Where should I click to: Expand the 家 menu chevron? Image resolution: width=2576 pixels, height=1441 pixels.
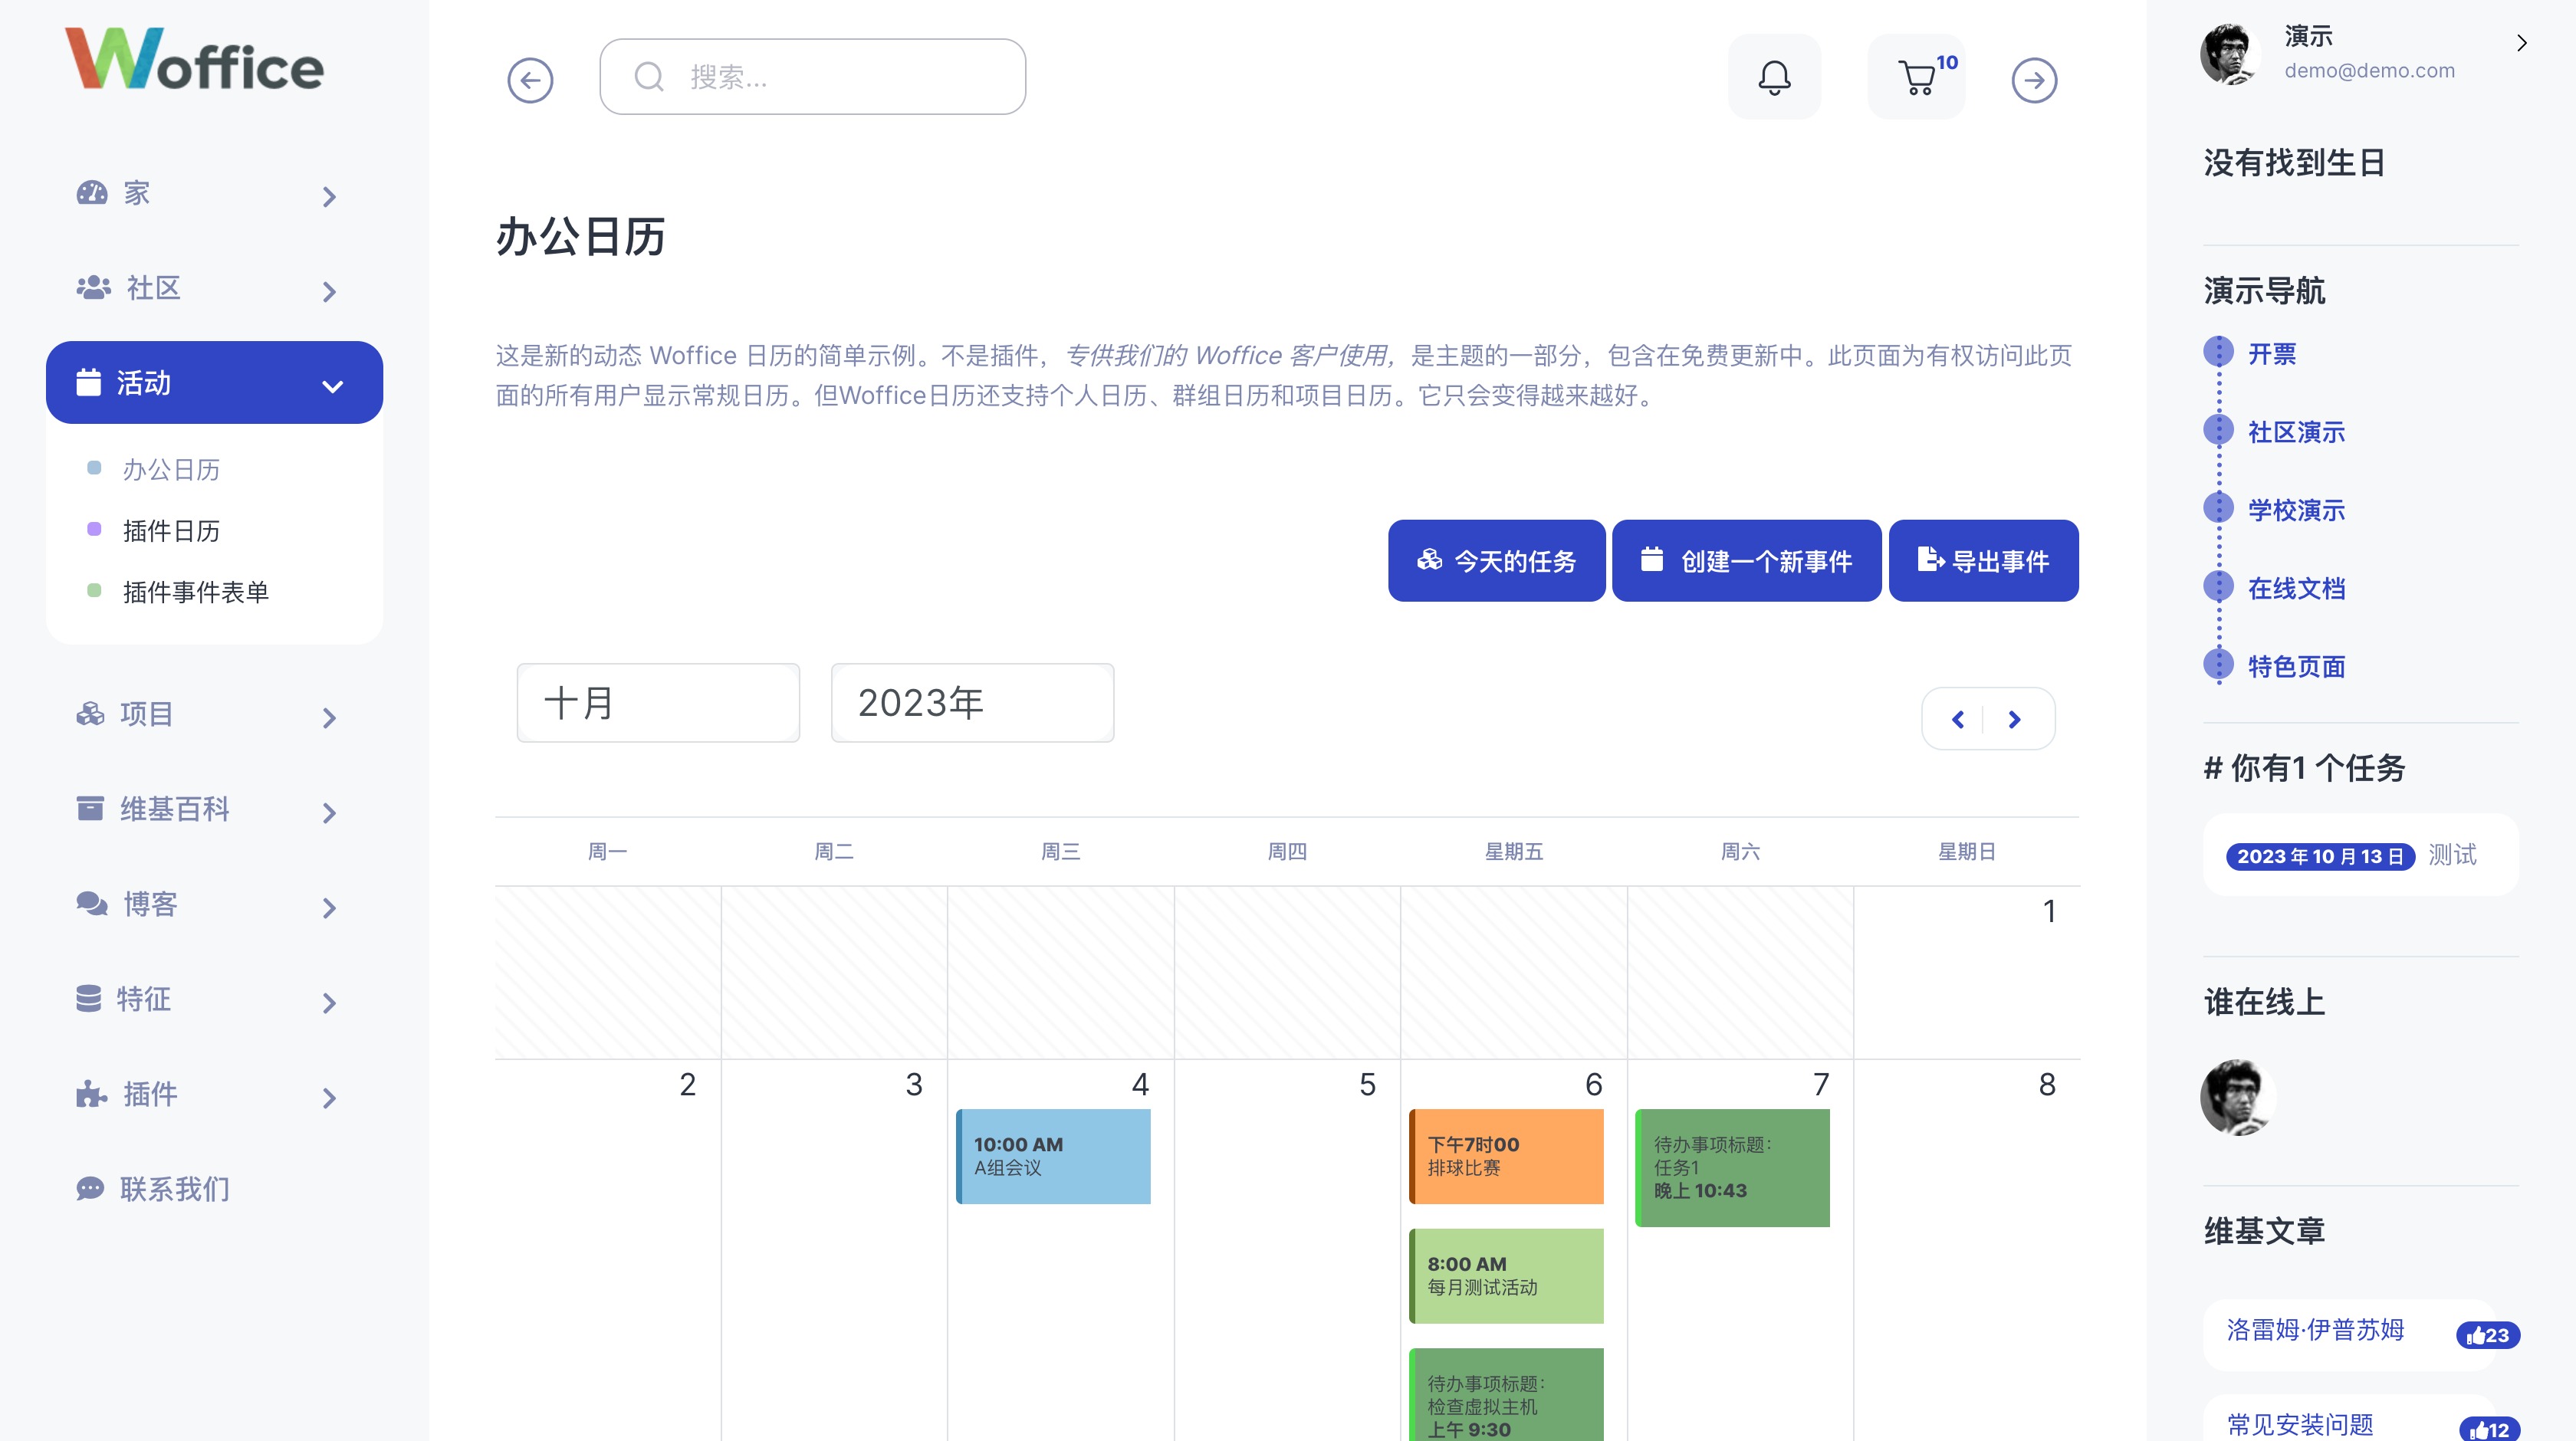click(329, 197)
